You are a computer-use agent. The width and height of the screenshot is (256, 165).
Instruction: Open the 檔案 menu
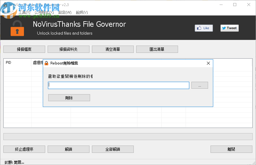8,12
